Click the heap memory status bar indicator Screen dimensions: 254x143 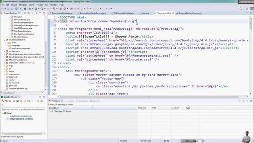191,141
